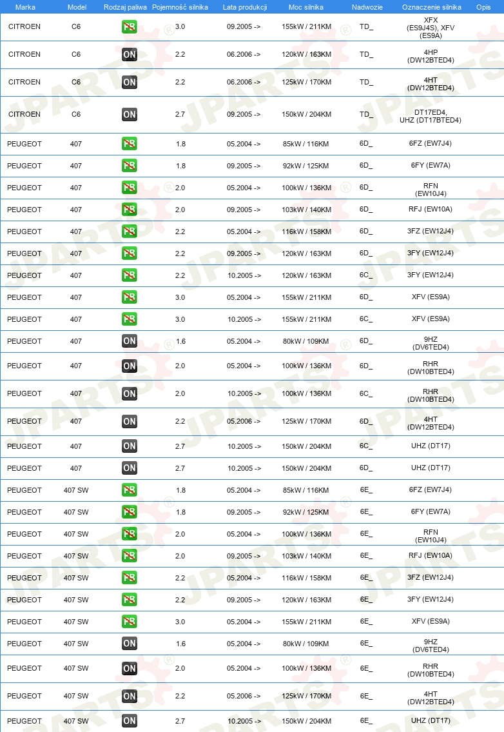This screenshot has height=732, width=504.
Task: Click PEUGEOT in the 407 SW 2.7 row
Action: [x=24, y=721]
